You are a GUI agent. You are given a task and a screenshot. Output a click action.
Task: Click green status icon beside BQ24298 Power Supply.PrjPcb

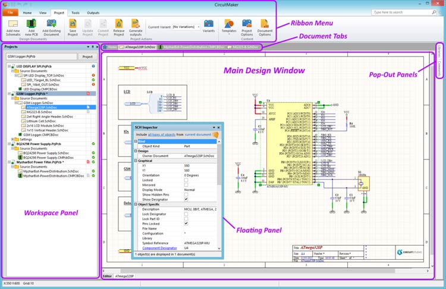click(93, 144)
